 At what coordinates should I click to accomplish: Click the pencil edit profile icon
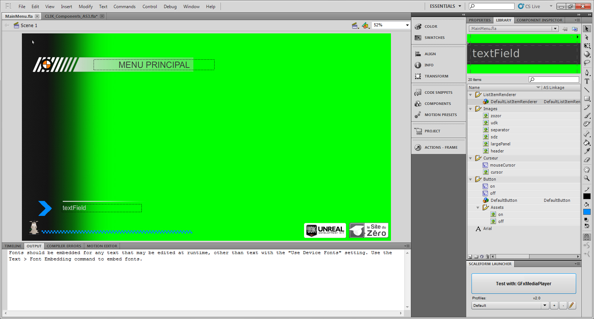[572, 305]
